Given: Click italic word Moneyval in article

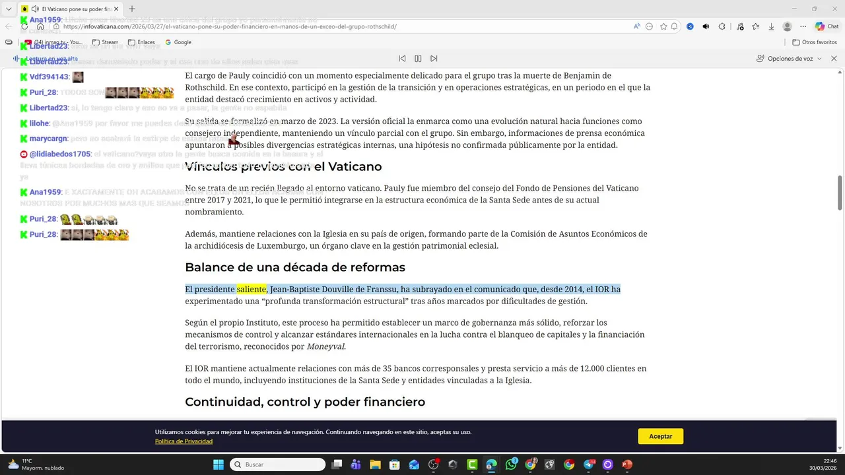Looking at the screenshot, I should tap(325, 346).
